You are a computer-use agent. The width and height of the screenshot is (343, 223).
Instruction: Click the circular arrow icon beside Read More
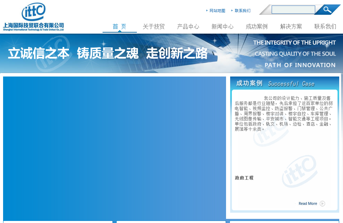tap(322, 203)
